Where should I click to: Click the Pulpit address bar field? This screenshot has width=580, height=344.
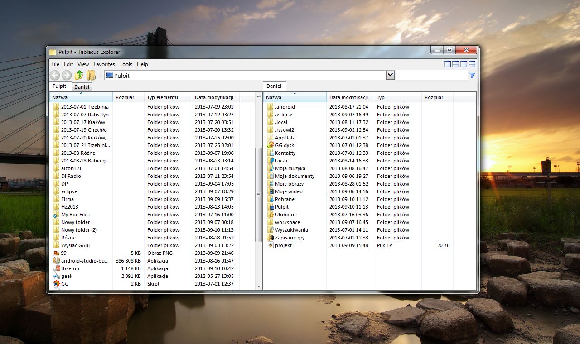pos(245,75)
